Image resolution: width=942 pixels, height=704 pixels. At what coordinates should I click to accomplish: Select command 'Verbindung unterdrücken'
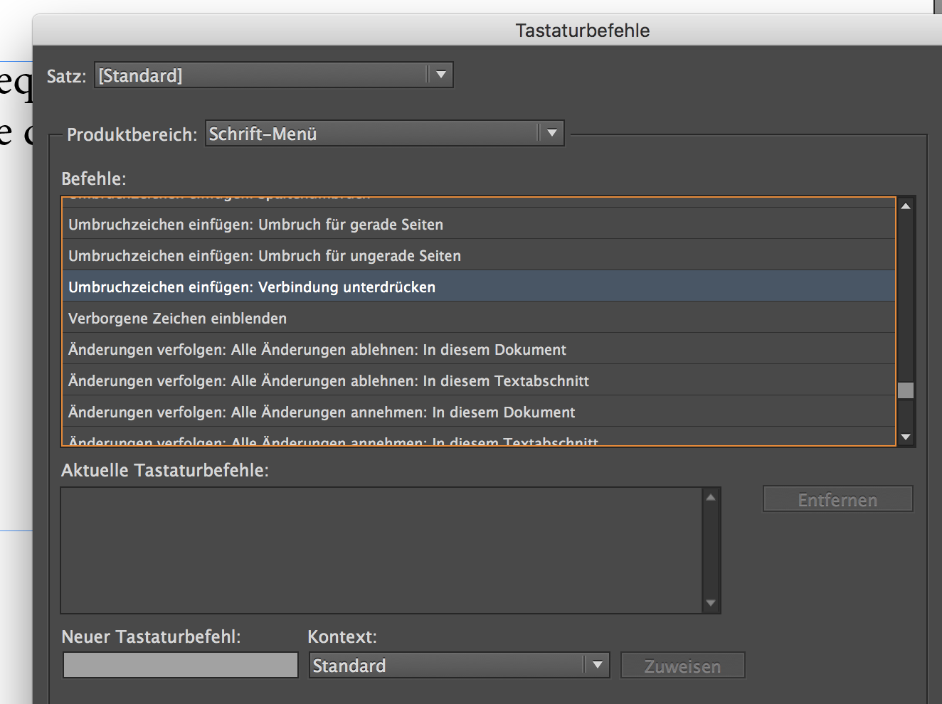(x=478, y=287)
